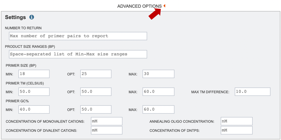Viewport: 281px width, 140px height.
Task: Select the Primer Tm OPT field
Action: click(96, 92)
